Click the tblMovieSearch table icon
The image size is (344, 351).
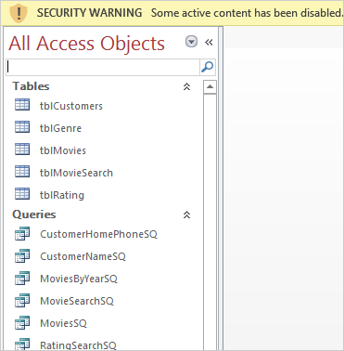22,172
